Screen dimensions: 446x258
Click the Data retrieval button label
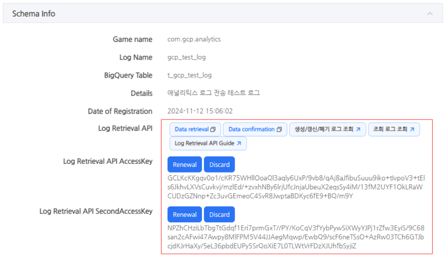[192, 129]
